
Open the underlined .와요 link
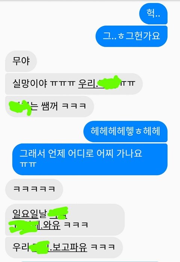point(49,225)
